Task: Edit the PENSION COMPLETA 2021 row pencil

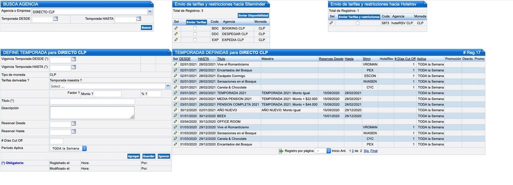Action: pyautogui.click(x=175, y=104)
